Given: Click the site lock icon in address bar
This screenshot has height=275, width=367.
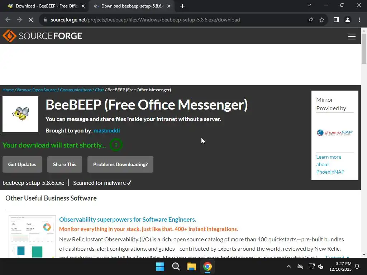Looking at the screenshot, I should pos(45,20).
